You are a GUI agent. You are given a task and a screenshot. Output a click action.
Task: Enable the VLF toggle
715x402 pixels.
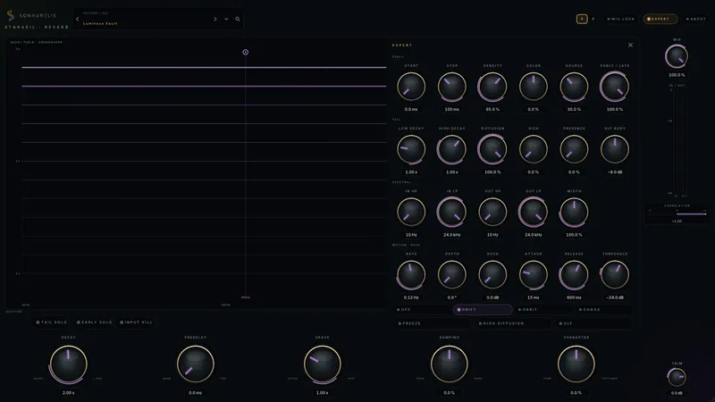tap(594, 323)
